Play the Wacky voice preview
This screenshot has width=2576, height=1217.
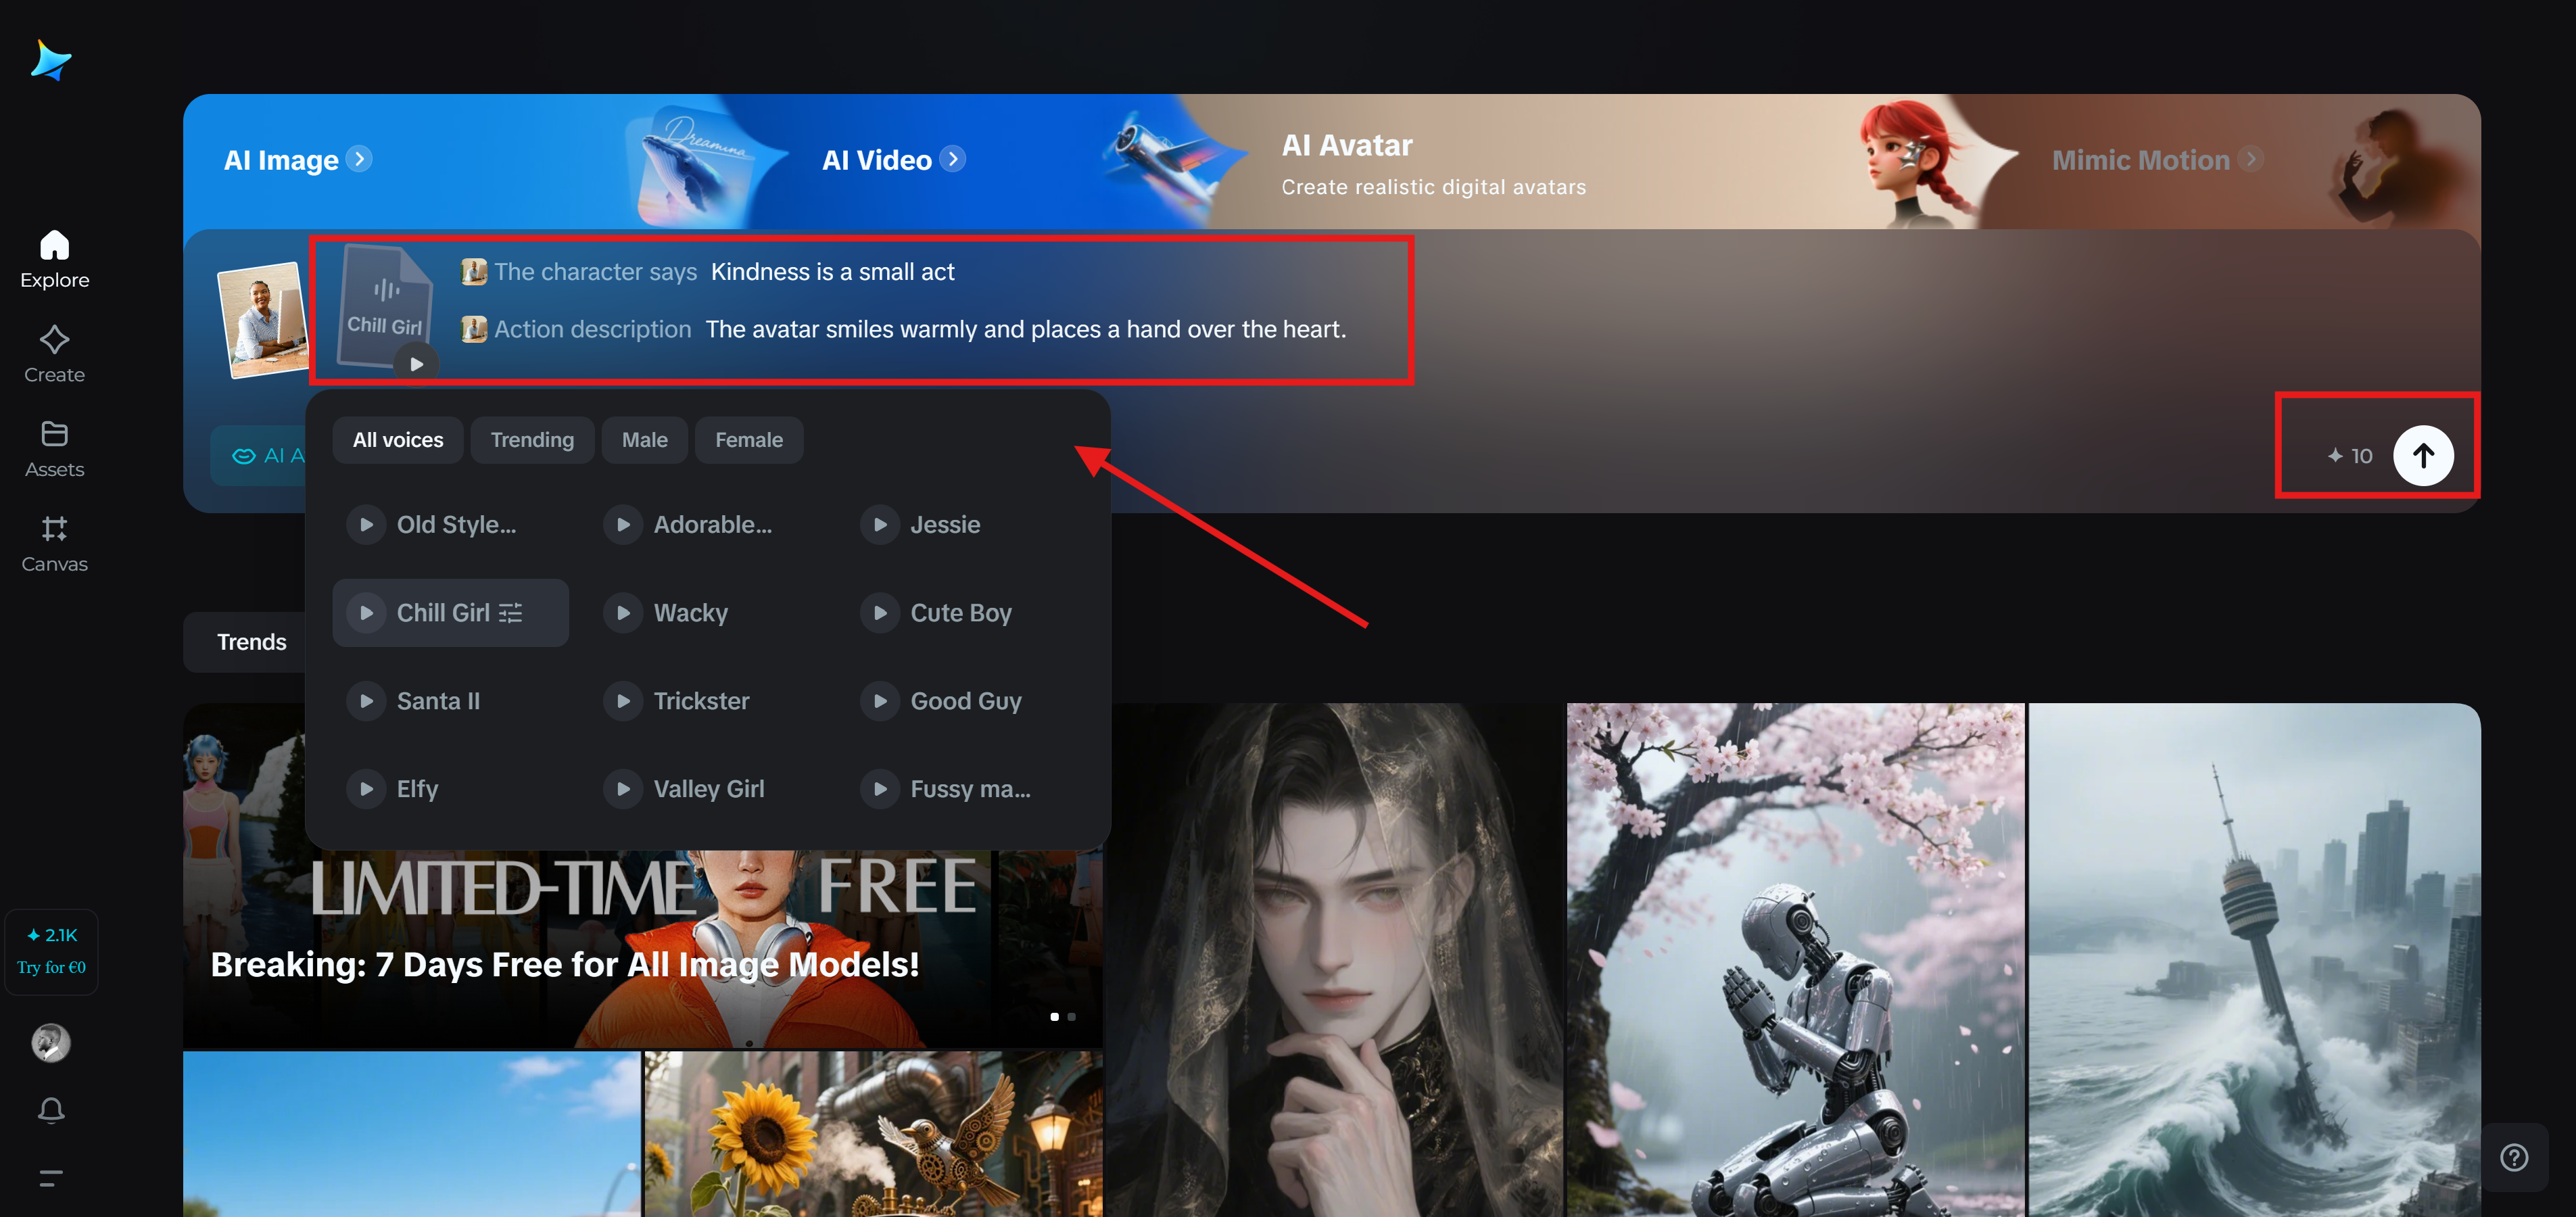point(623,613)
